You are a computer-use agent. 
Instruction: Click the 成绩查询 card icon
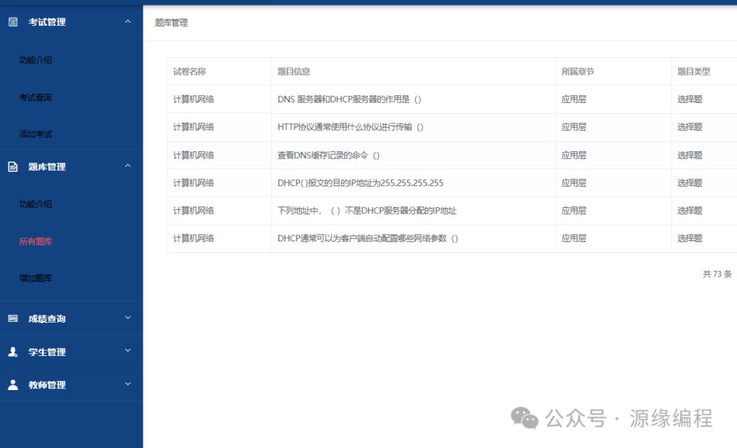click(x=13, y=318)
